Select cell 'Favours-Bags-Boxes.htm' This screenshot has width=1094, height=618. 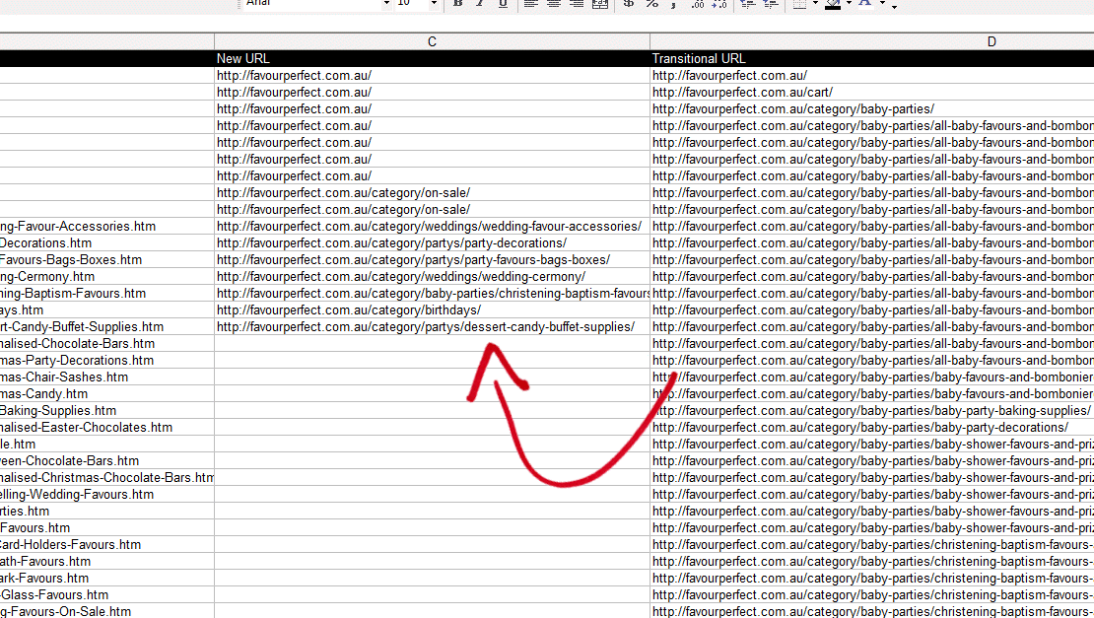tap(106, 259)
